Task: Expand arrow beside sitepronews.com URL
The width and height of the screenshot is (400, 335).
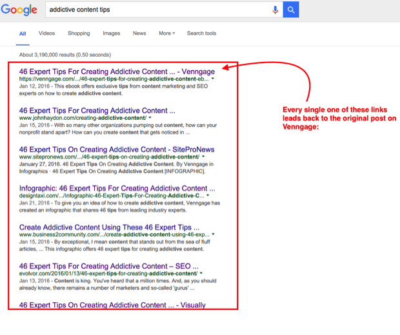Action: pos(203,157)
